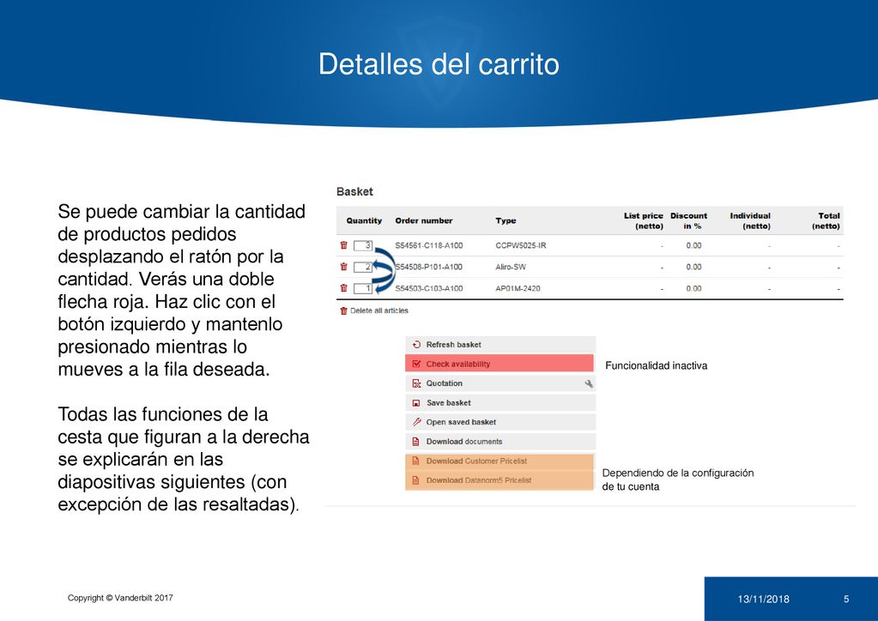The width and height of the screenshot is (878, 621).
Task: Click the wrench icon on the Quotation row
Action: coord(589,383)
